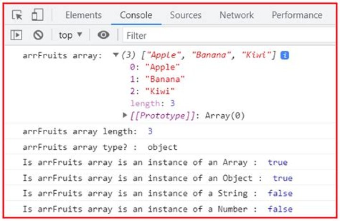The width and height of the screenshot is (340, 221).
Task: Open the Performance tab
Action: point(297,15)
